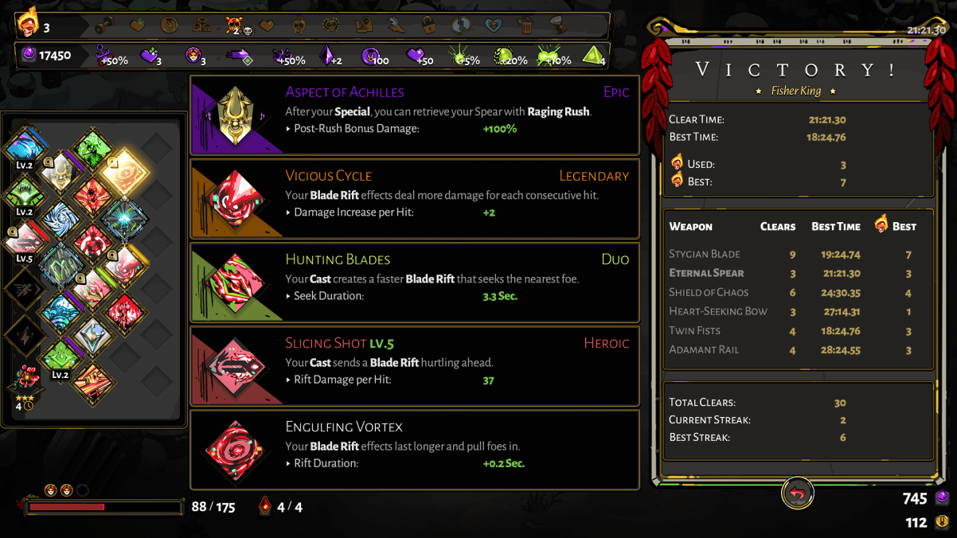Screen dimensions: 957x538
Task: Click the Vicious Cycle boon icon
Action: [236, 200]
